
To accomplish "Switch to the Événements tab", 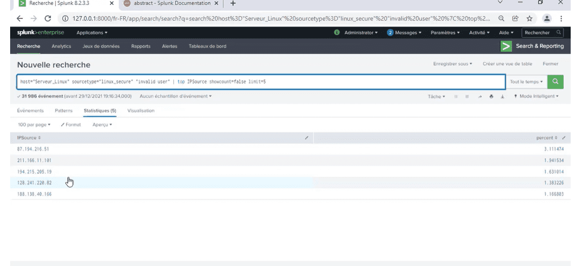I will [30, 111].
